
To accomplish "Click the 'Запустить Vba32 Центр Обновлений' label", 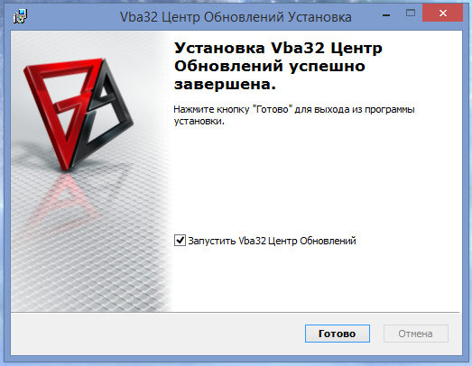I will [272, 241].
